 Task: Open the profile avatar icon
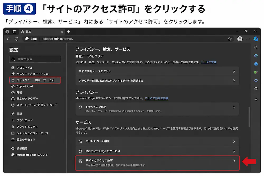[x=240, y=39]
